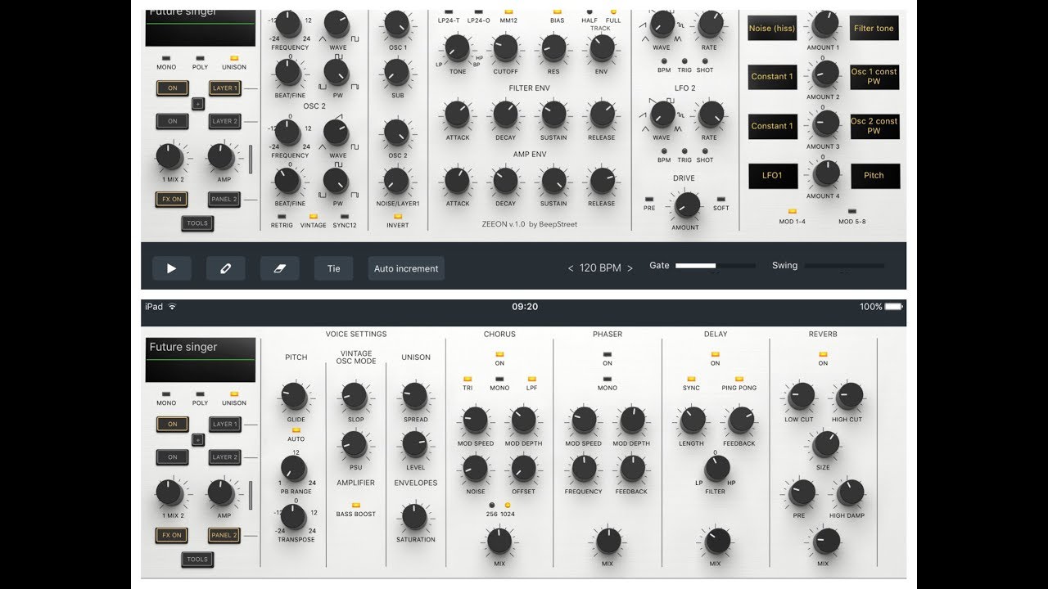Click the LFO 2 RATE knob
This screenshot has width=1048, height=589.
point(710,114)
